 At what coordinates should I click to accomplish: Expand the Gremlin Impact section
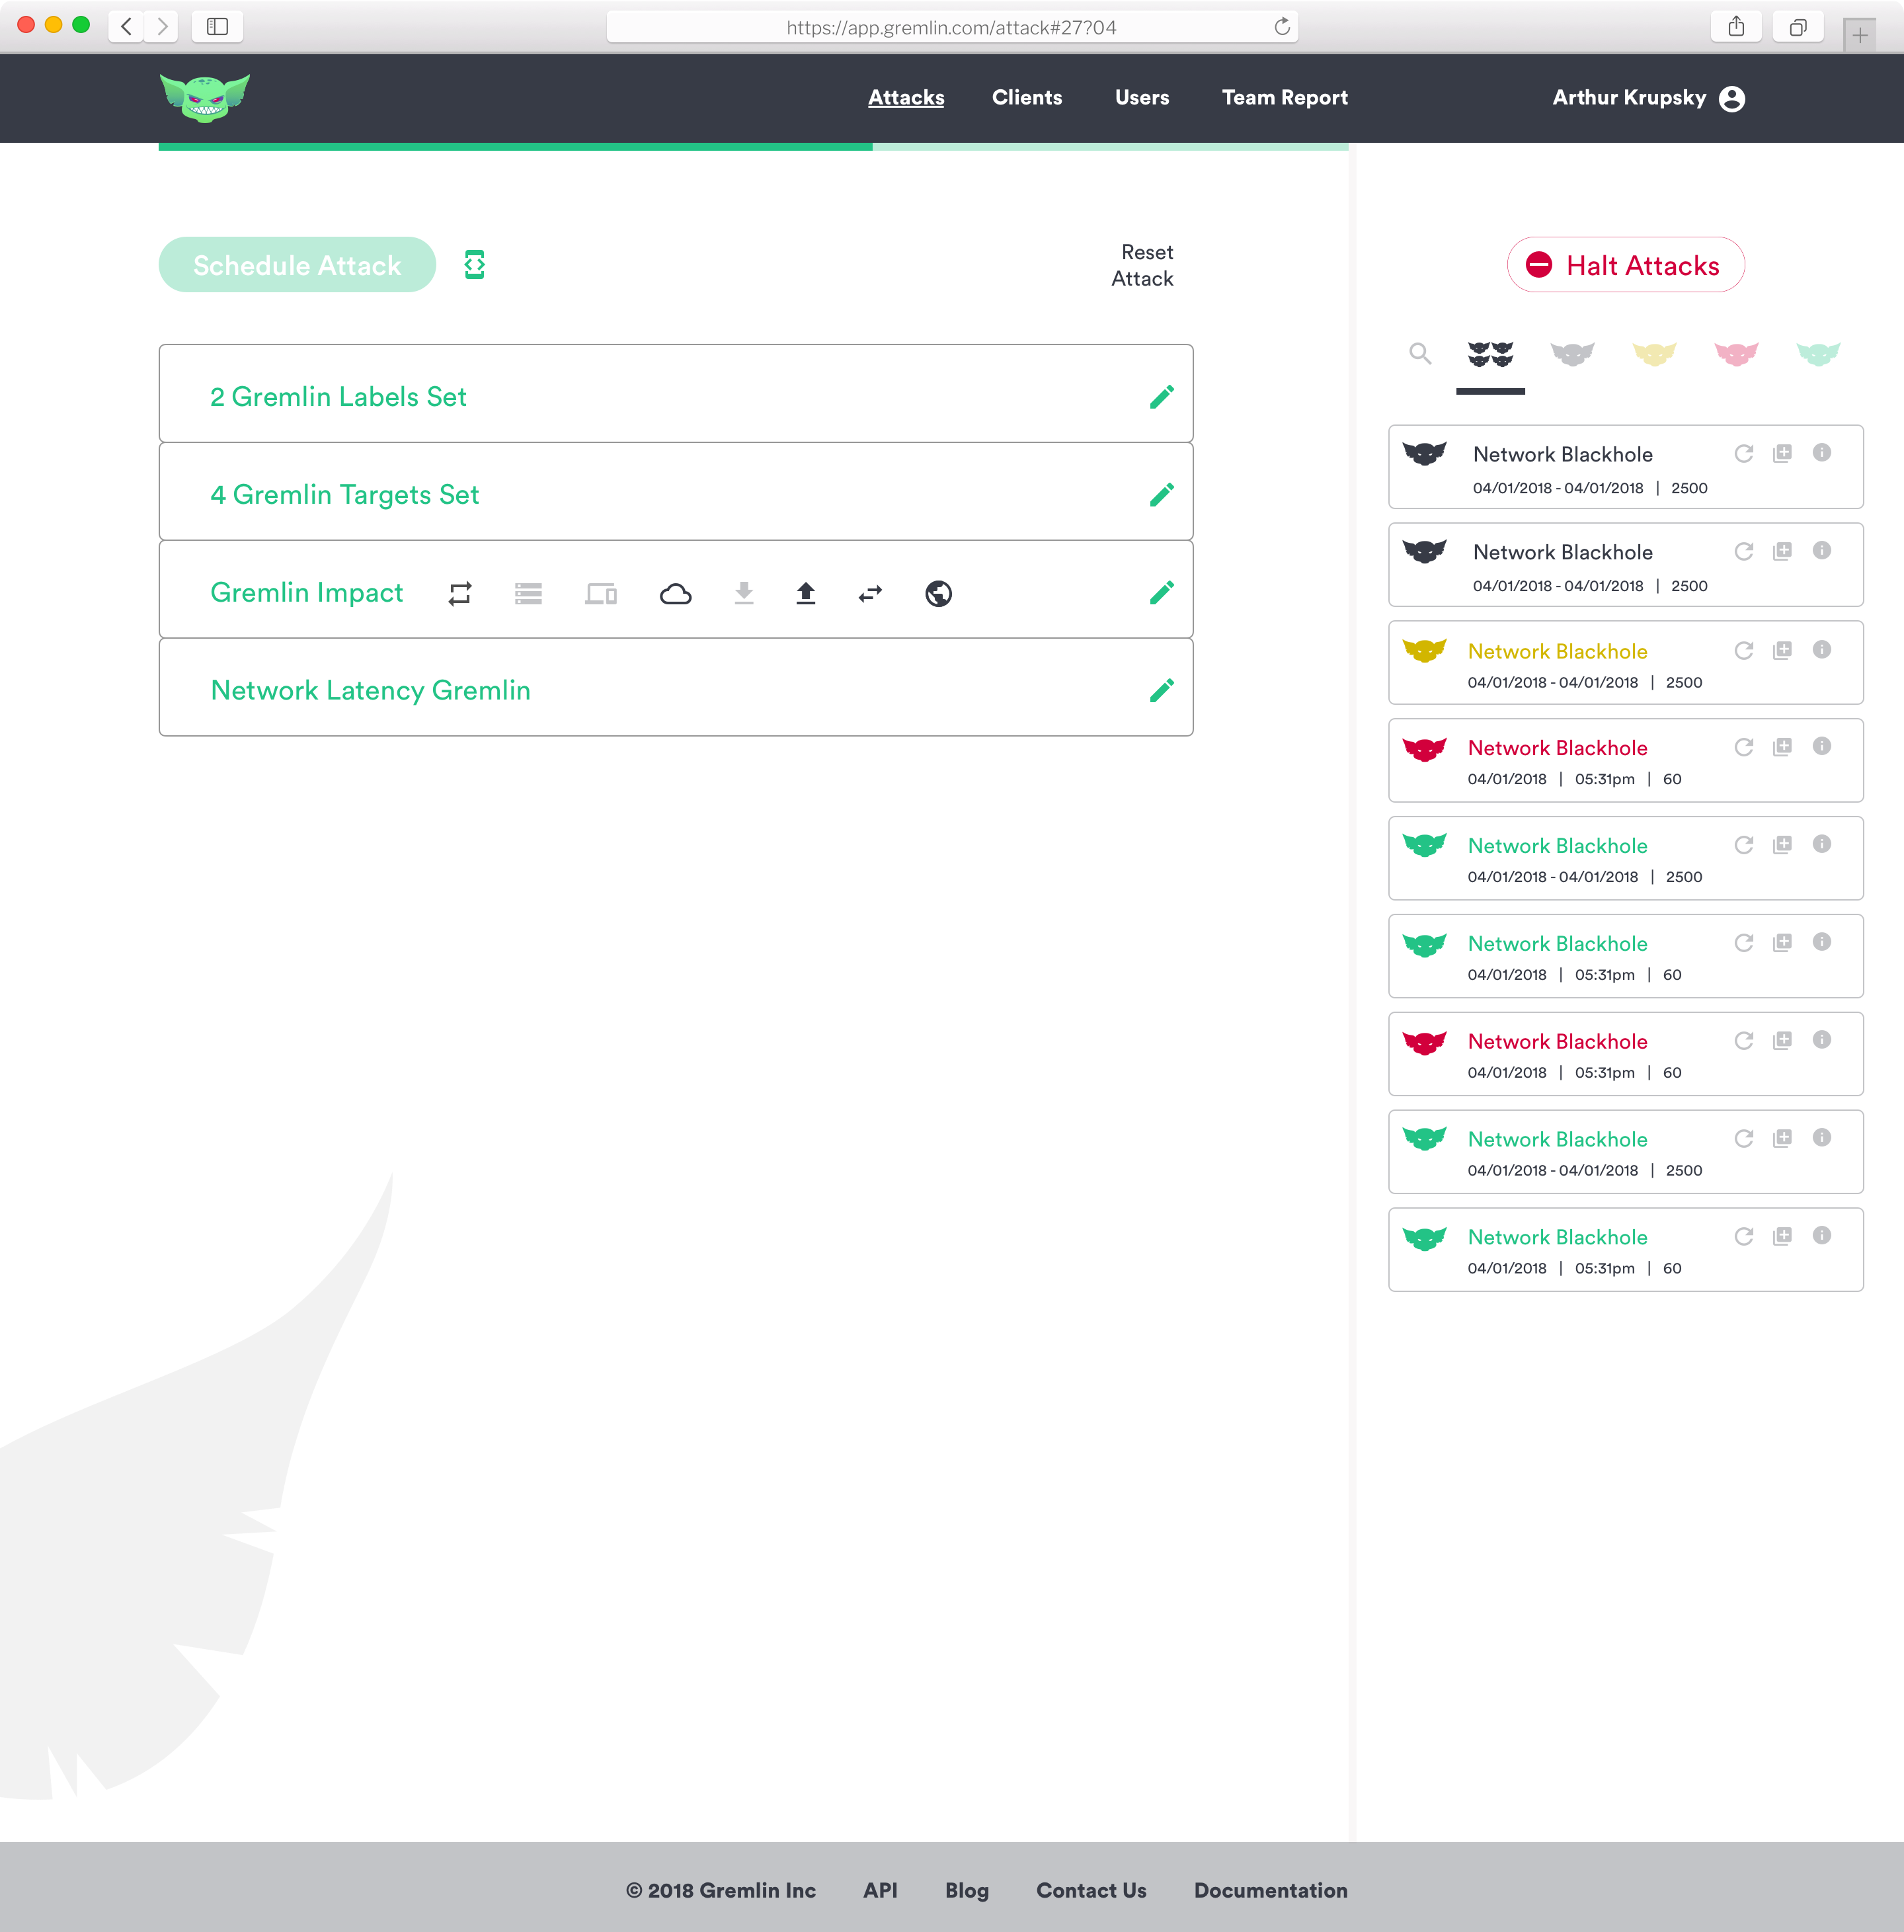(676, 590)
